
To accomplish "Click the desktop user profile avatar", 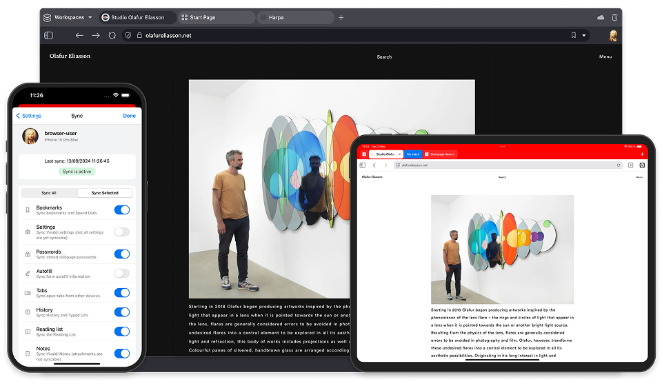I will click(612, 35).
